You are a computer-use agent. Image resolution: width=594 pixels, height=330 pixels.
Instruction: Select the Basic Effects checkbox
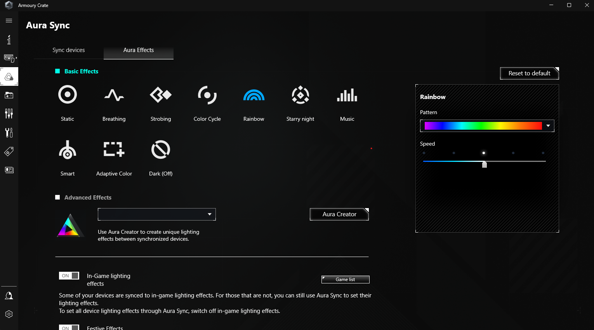pos(57,71)
